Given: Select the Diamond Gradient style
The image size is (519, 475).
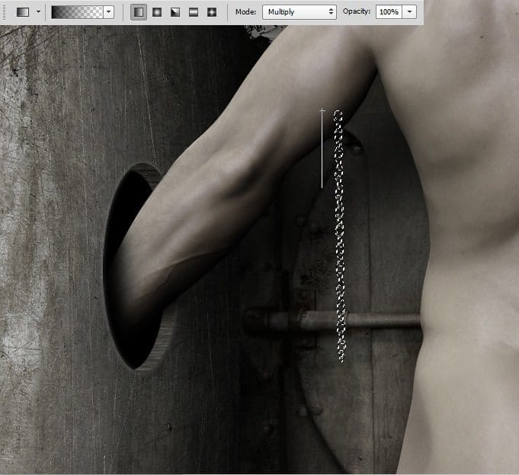Looking at the screenshot, I should click(x=212, y=12).
